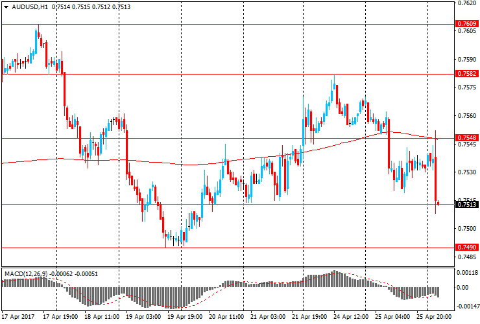Click the 0.00118 MACD scale value
The width and height of the screenshot is (480, 324).
pos(467,273)
